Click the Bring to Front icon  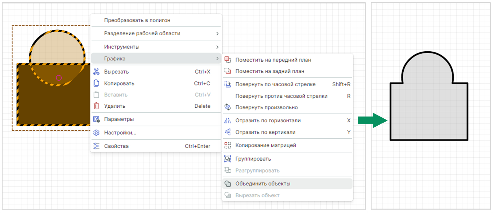click(x=228, y=60)
